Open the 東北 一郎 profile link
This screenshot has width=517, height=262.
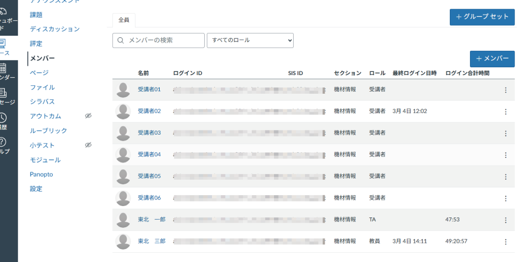[x=151, y=220]
